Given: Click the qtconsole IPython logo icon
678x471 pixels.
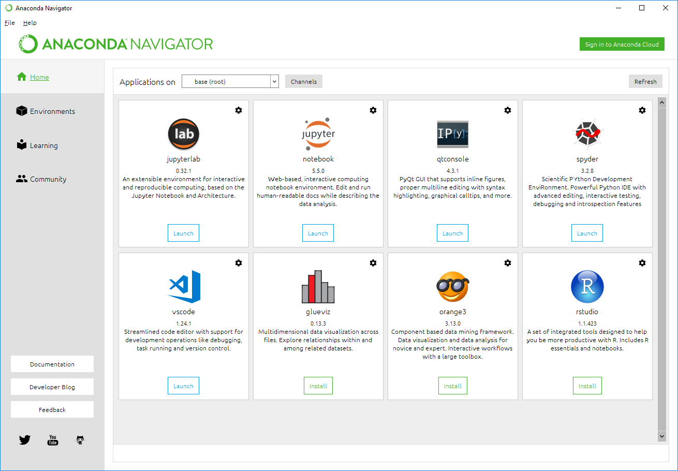Looking at the screenshot, I should 453,134.
